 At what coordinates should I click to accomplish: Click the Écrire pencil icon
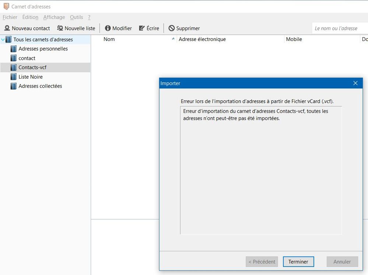pos(142,28)
